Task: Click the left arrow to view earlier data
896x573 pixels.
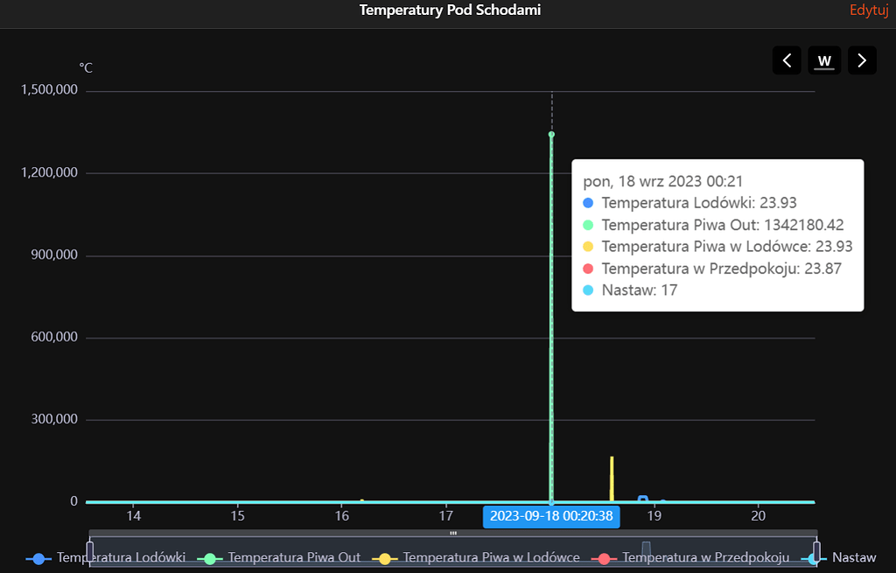Action: [x=786, y=59]
